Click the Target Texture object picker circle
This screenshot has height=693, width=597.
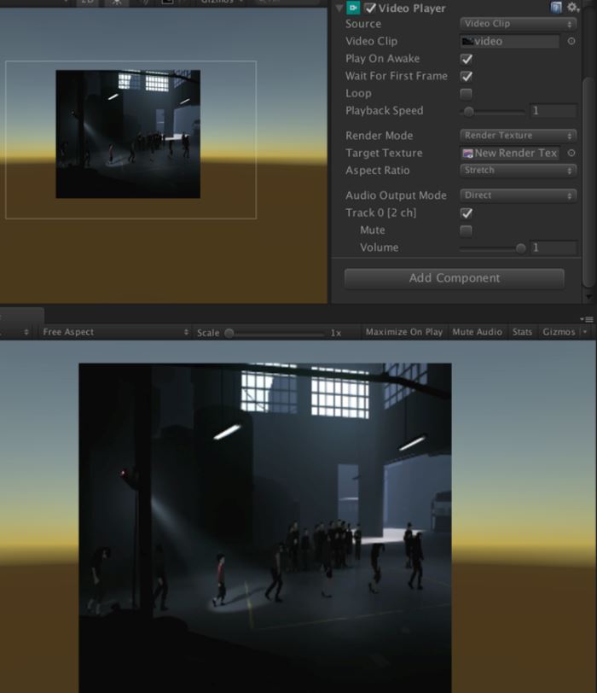pos(571,153)
